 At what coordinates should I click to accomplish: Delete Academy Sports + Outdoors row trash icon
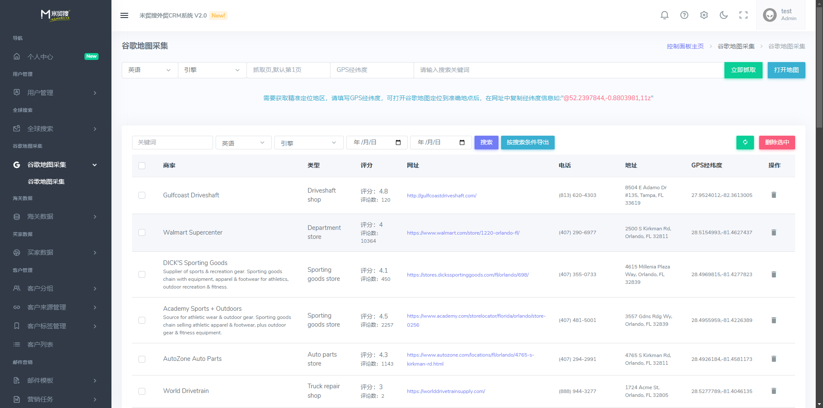point(774,320)
